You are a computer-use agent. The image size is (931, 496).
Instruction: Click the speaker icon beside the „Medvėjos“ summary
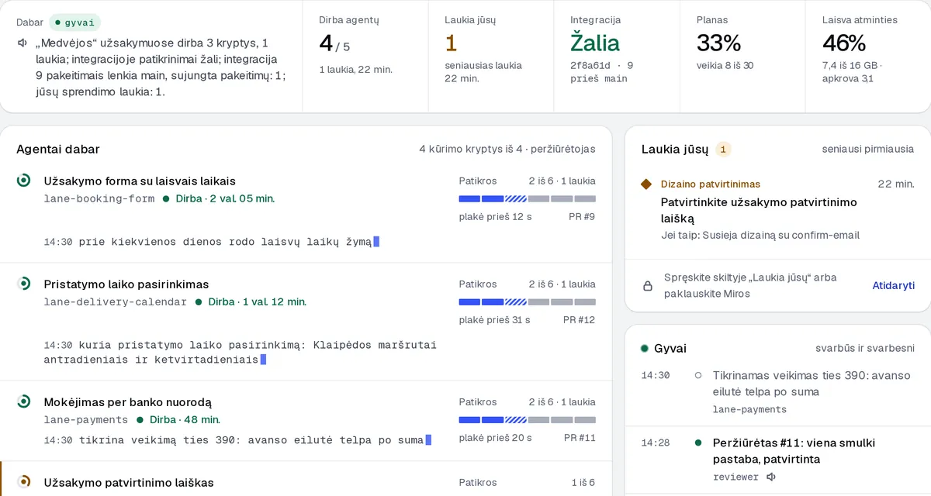[22, 43]
